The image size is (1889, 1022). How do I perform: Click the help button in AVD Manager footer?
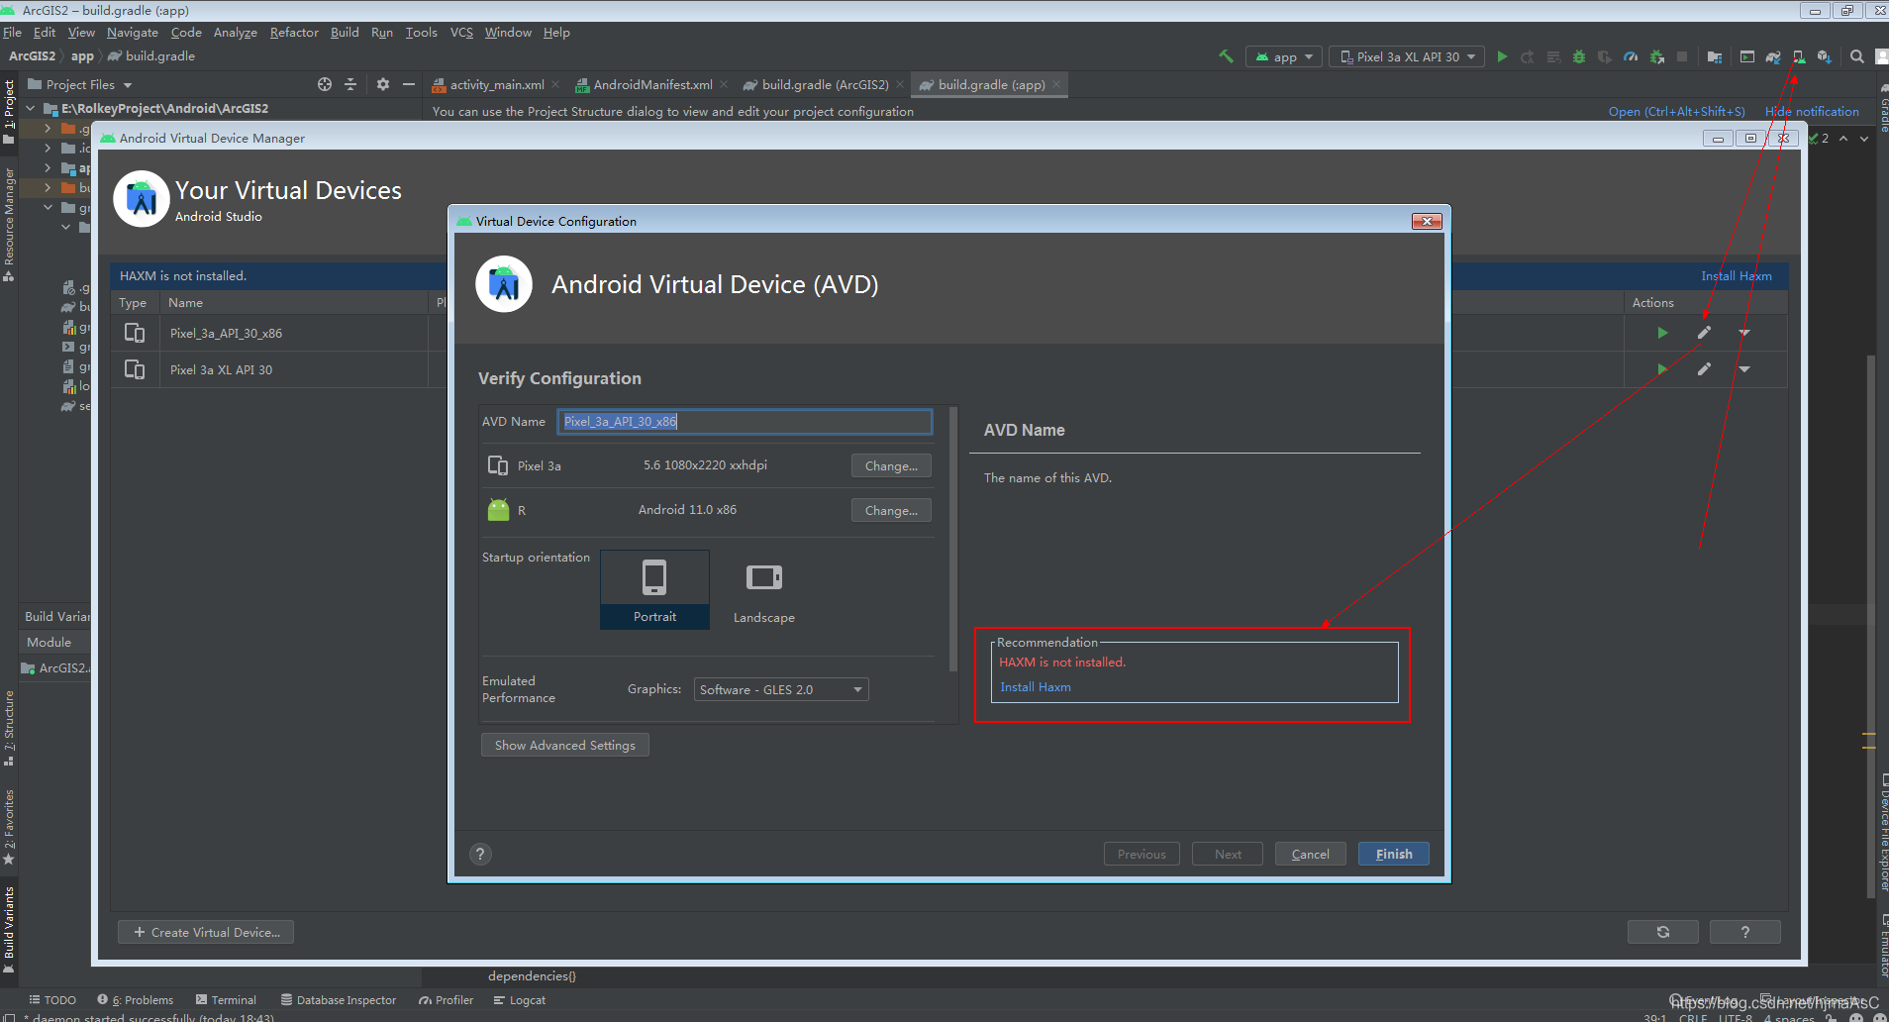pos(1744,932)
